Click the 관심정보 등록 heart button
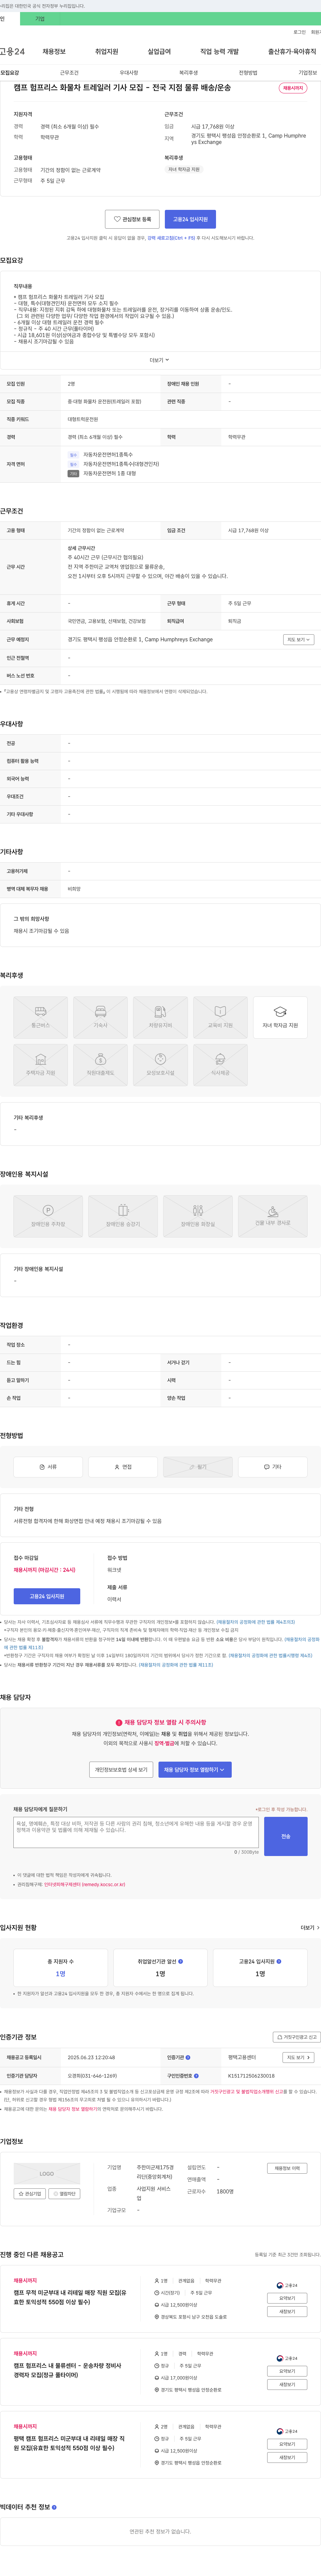This screenshot has width=321, height=2576. (x=132, y=219)
